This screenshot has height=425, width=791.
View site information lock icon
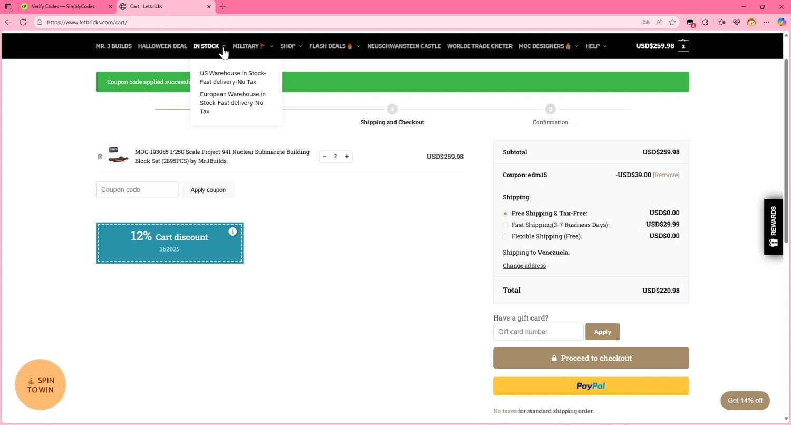40,22
